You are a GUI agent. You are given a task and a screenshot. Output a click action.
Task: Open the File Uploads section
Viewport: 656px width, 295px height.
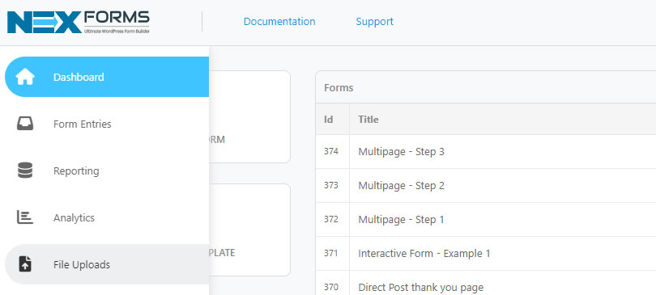point(107,264)
